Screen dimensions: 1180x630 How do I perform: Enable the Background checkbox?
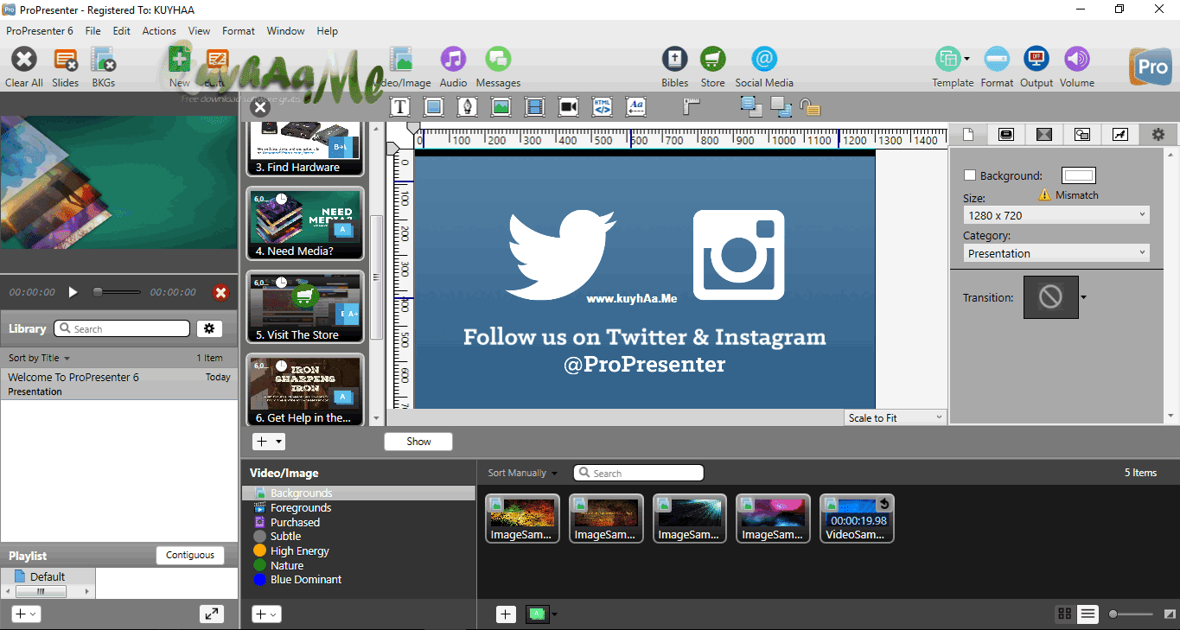point(970,175)
